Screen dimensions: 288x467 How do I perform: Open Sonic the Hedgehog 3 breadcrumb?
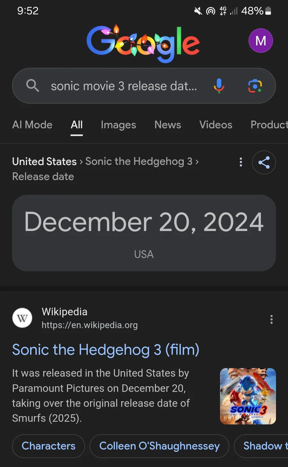139,161
